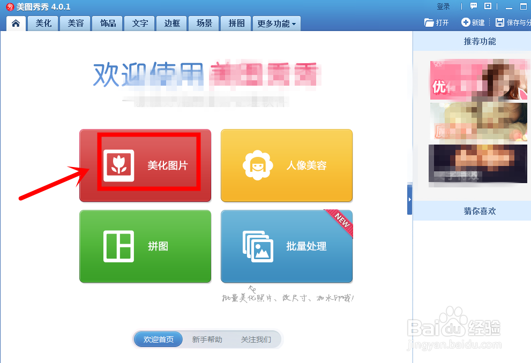This screenshot has height=363, width=531.
Task: Click the 人像美容 yellow tile
Action: tap(287, 165)
